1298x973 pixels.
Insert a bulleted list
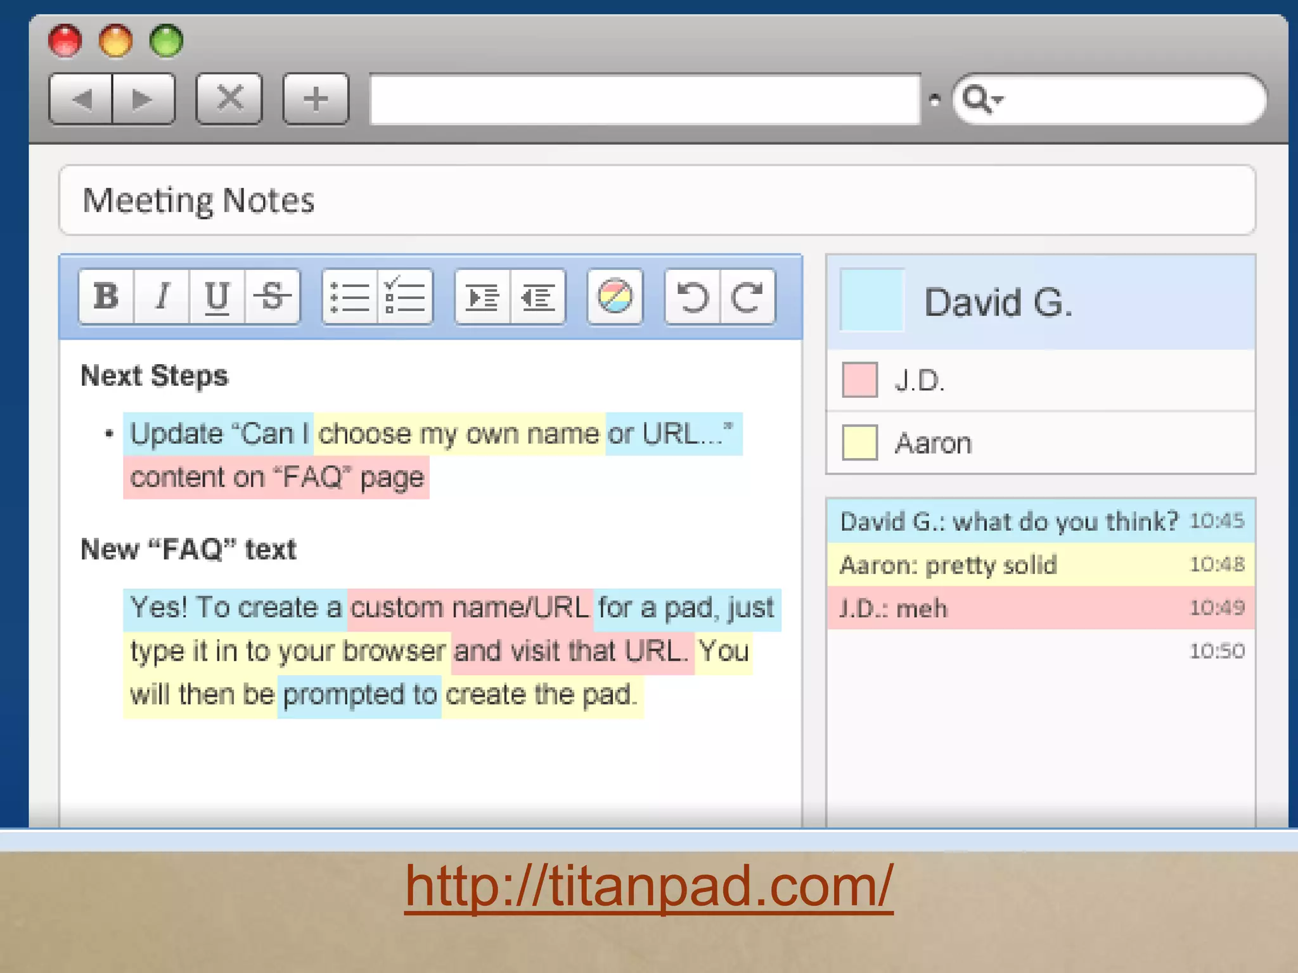coord(350,296)
